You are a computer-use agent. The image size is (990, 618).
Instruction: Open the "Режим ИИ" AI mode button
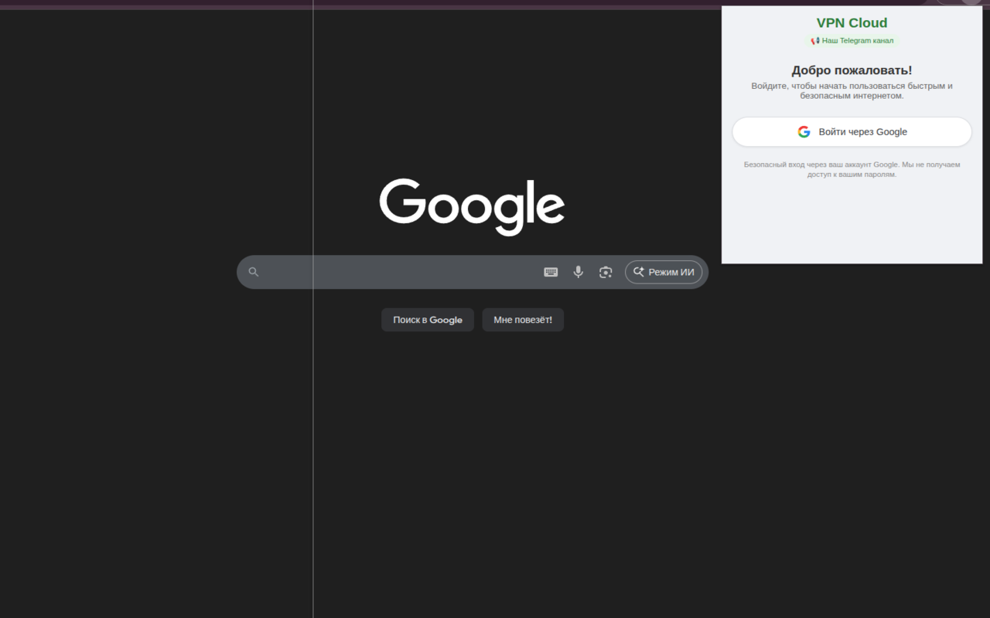(x=664, y=272)
